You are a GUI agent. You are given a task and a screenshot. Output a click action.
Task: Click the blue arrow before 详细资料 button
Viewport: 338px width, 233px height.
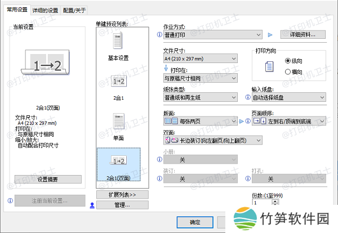coord(269,34)
